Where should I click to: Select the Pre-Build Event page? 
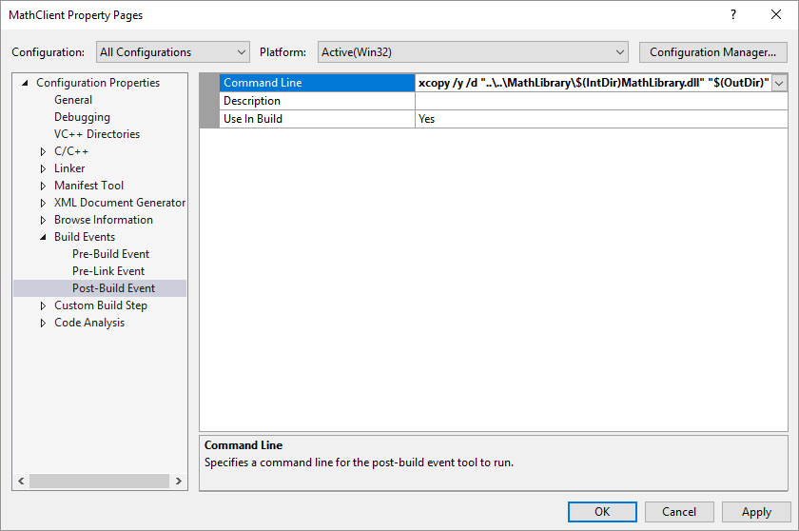tap(110, 254)
